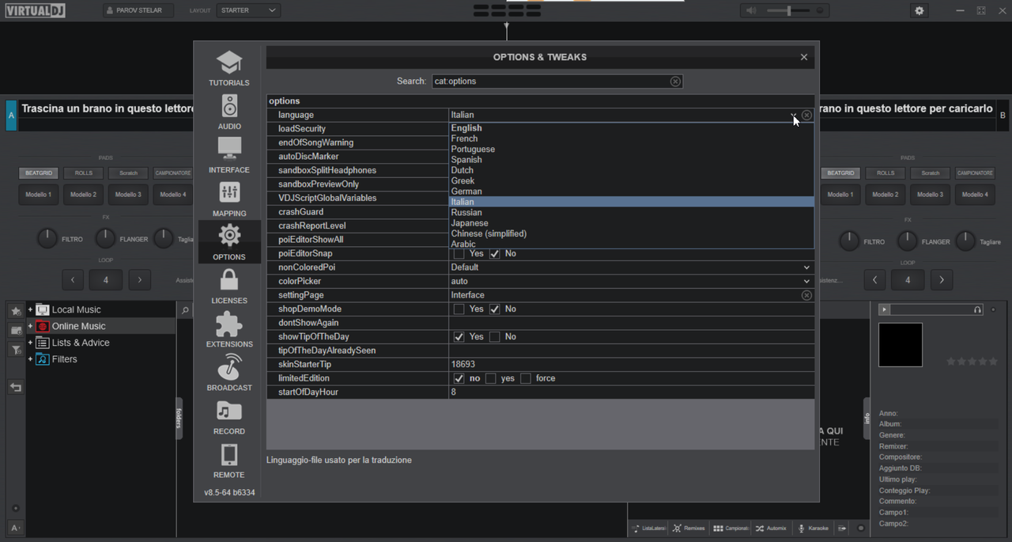Open the Automix sideview
This screenshot has height=542, width=1012.
click(770, 528)
